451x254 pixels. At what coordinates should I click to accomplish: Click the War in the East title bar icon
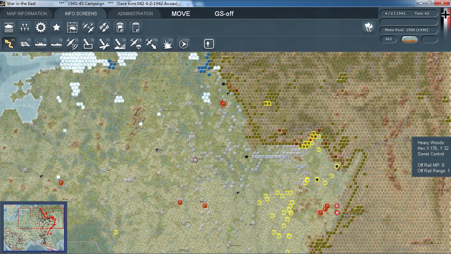click(3, 3)
